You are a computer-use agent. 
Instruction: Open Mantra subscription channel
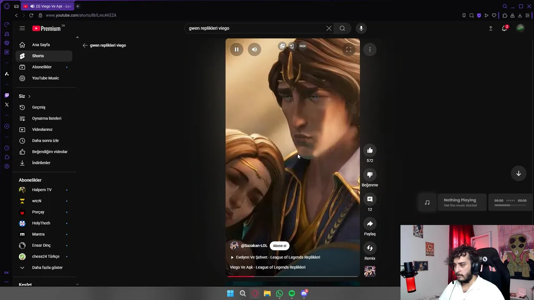tap(44, 234)
